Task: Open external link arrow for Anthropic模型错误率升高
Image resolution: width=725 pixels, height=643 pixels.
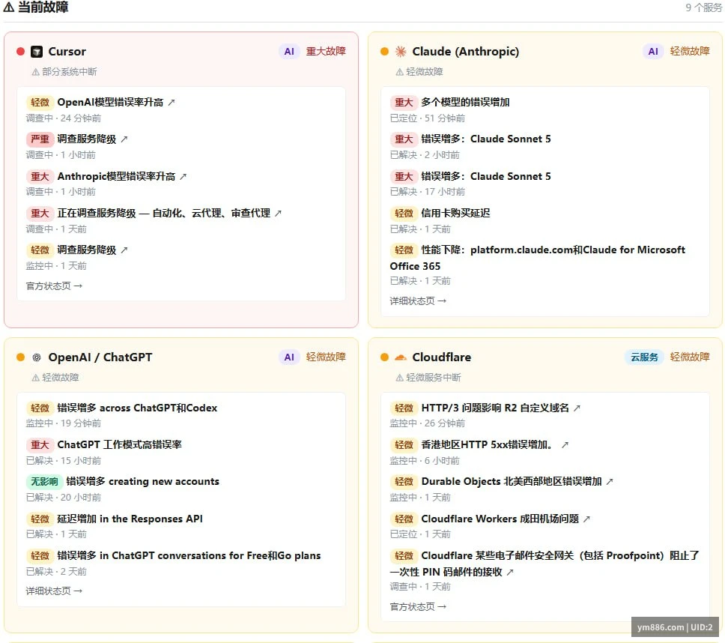Action: coord(183,176)
